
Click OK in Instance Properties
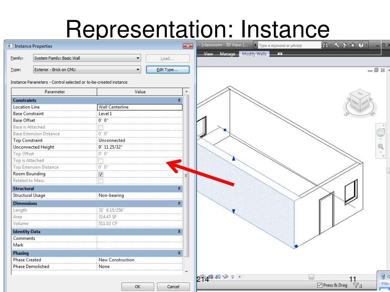137,287
